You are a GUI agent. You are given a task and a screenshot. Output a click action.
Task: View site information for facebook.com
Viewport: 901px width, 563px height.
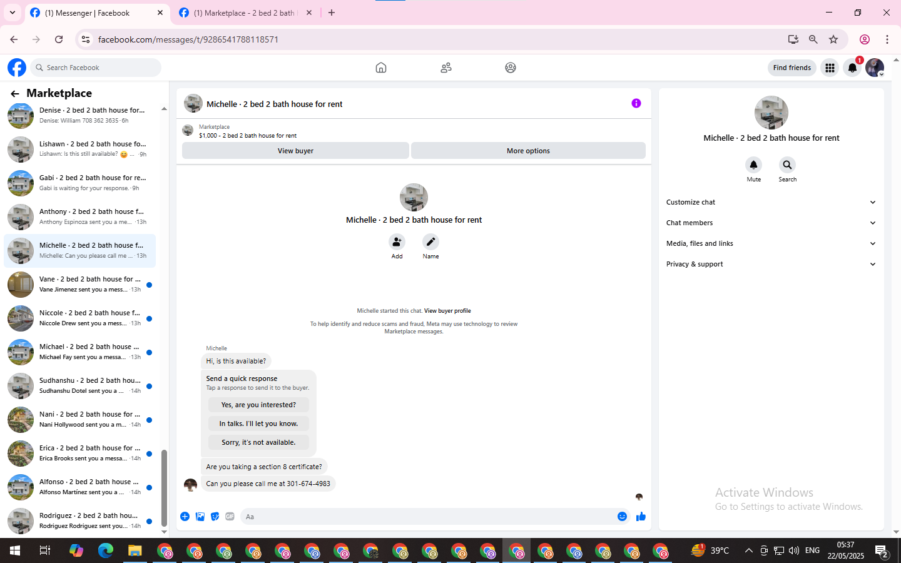[86, 39]
